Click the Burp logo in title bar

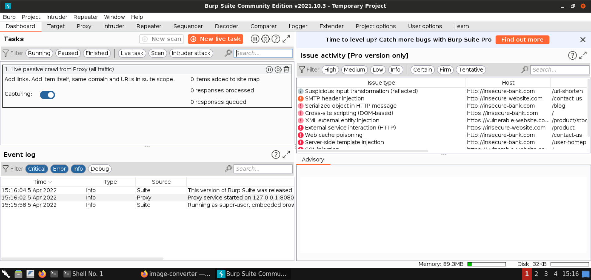click(8, 6)
